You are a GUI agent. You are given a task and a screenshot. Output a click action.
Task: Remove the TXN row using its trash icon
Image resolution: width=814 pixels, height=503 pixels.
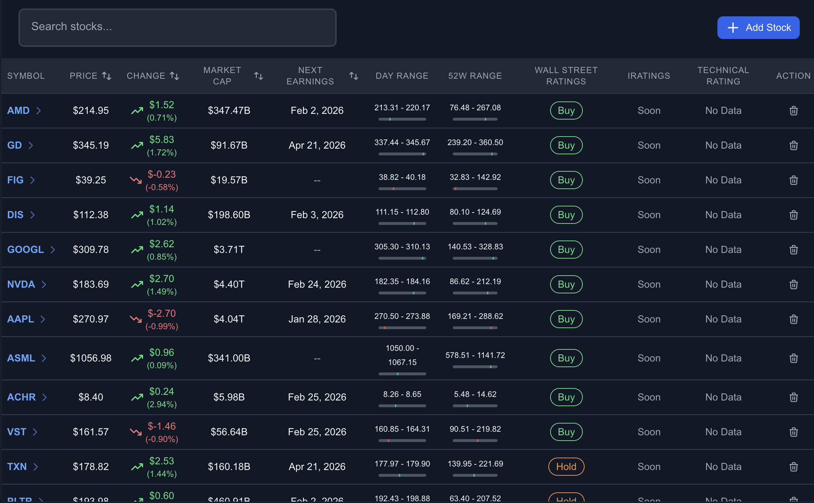(794, 467)
